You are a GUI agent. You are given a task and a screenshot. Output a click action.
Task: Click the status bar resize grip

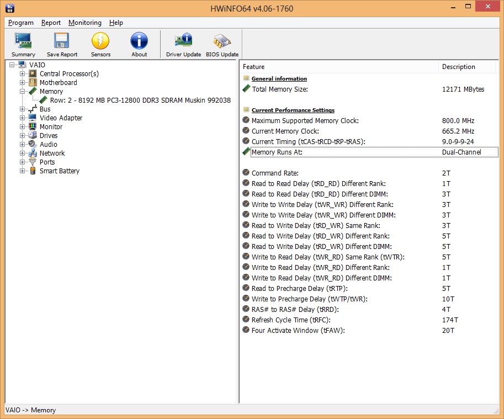[496, 411]
